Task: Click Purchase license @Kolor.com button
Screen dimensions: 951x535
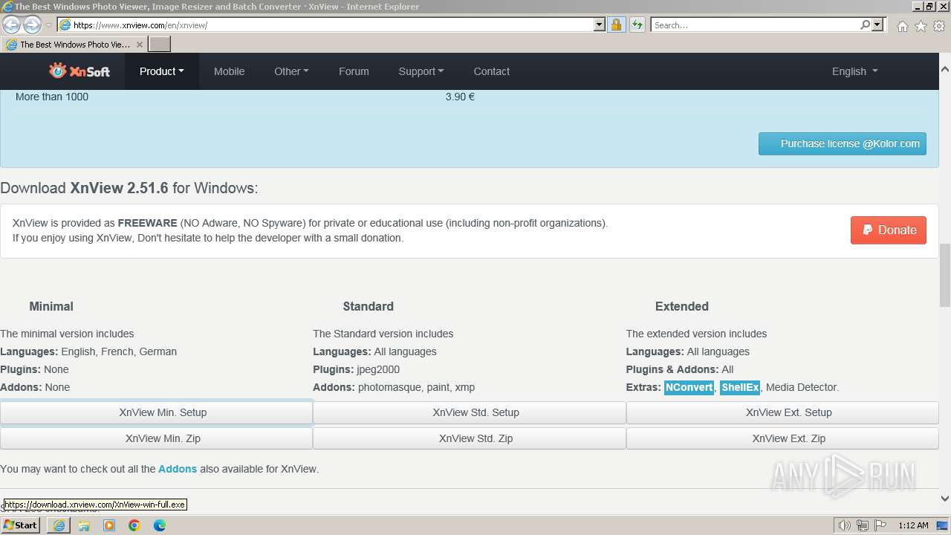Action: coord(843,144)
